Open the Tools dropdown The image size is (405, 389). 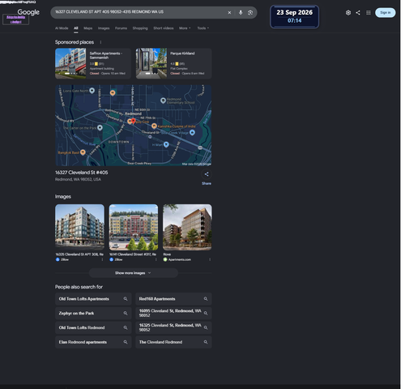202,28
